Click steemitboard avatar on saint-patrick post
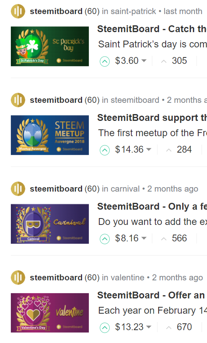Viewport: 207px width, 343px height. click(18, 11)
